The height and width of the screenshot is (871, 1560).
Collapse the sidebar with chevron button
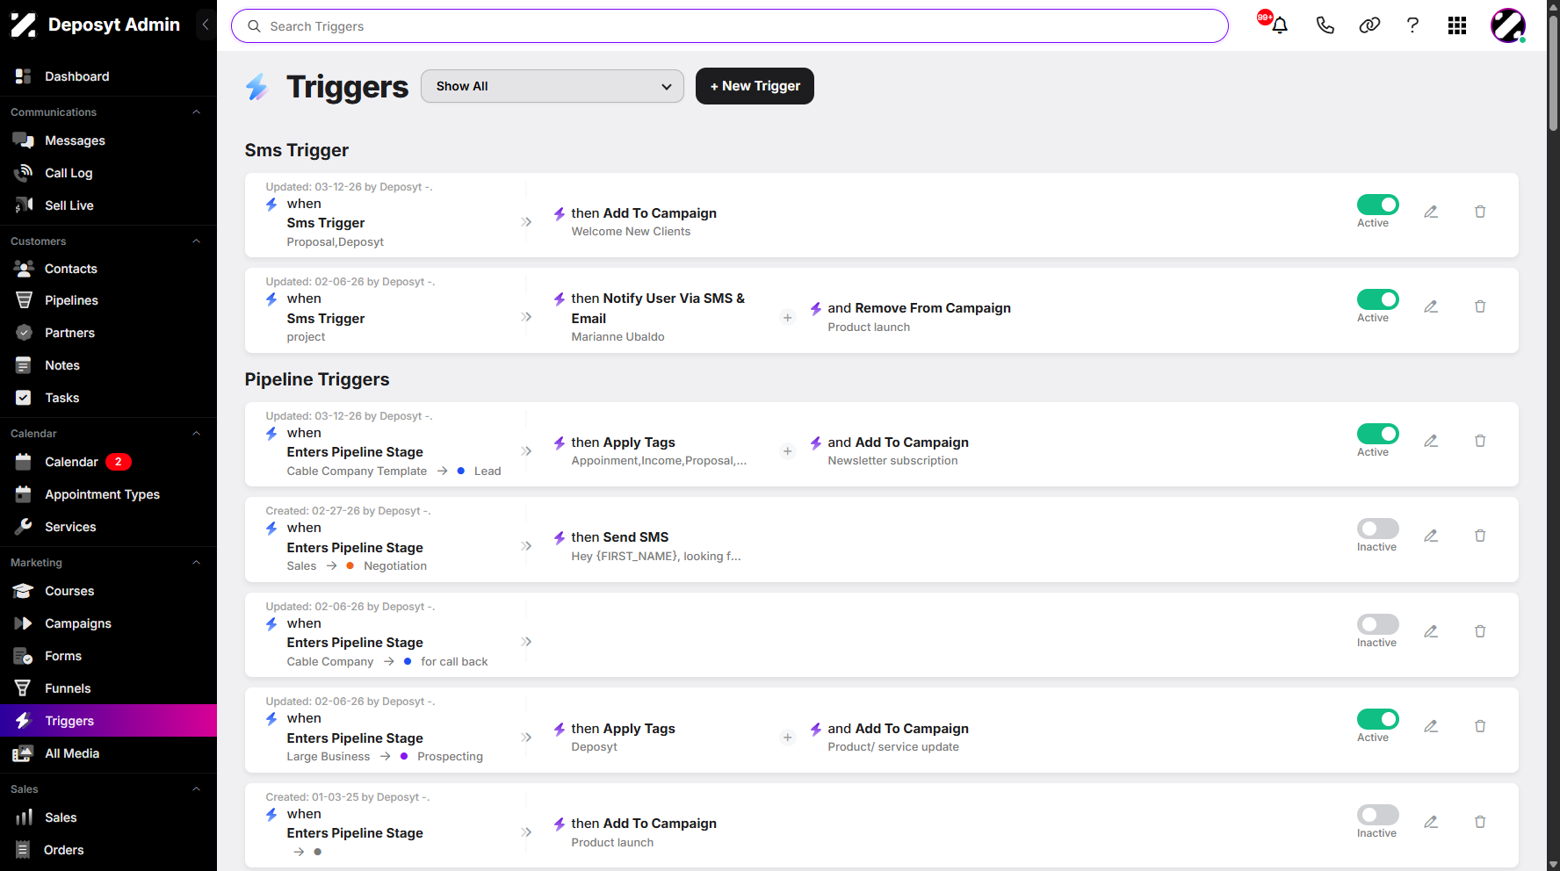206,25
